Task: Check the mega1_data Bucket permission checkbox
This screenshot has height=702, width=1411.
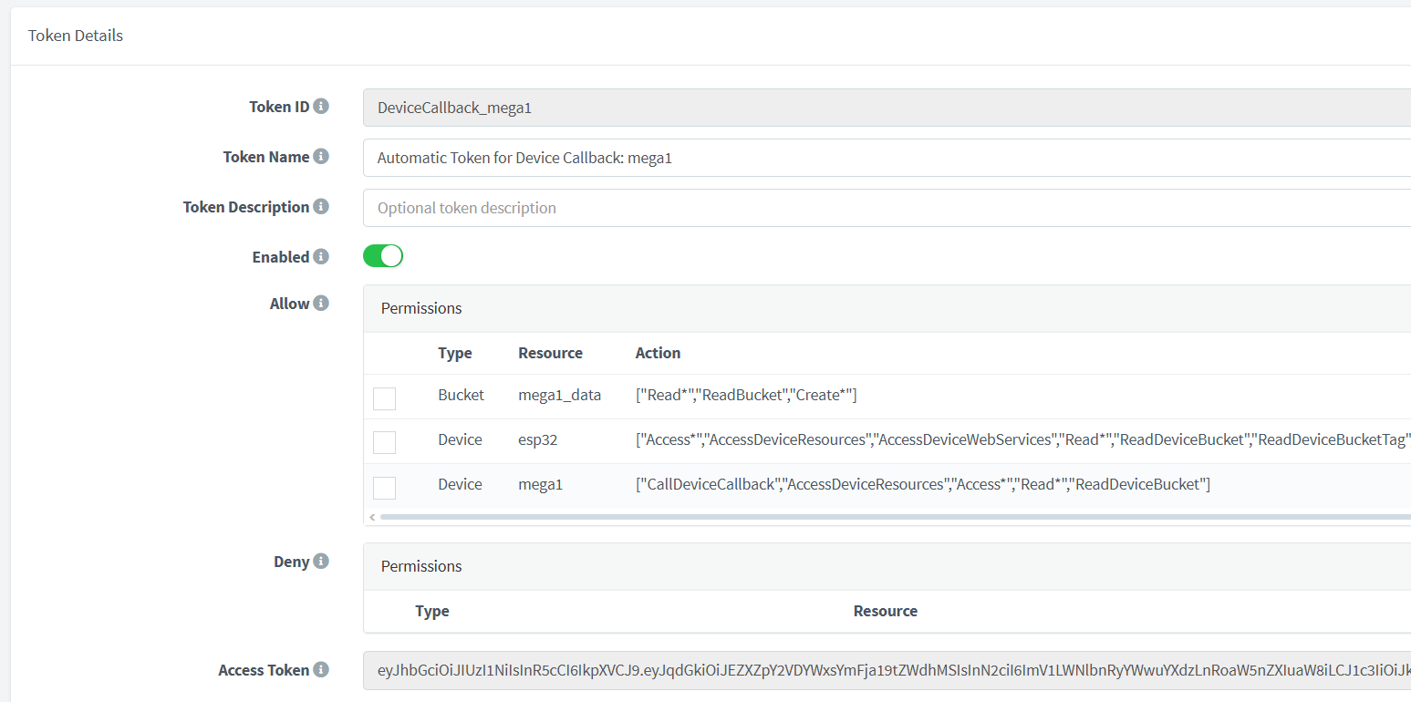Action: point(384,398)
